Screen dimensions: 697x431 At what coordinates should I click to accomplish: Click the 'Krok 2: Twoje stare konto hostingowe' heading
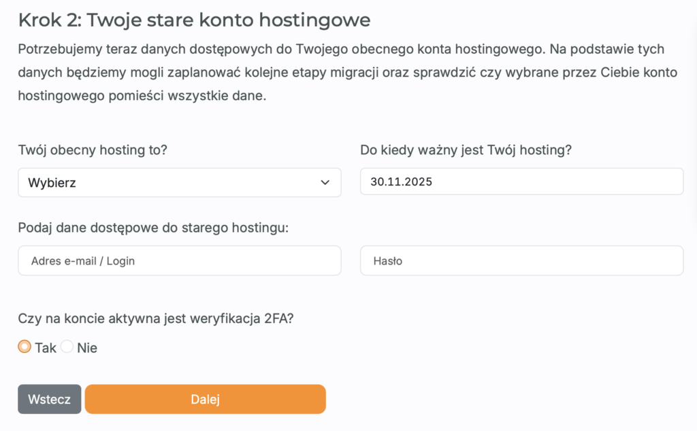click(194, 20)
